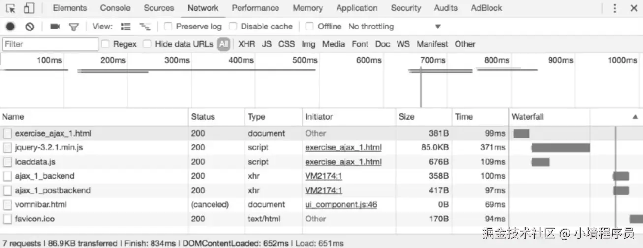Screen dimensions: 643x248
Task: Click the Waterfall column sort arrow
Action: point(635,117)
